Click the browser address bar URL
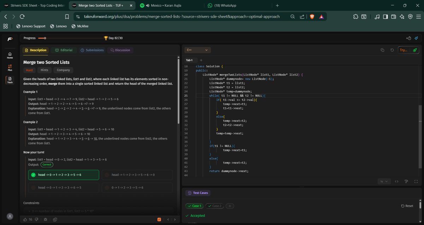The image size is (424, 225). [x=182, y=17]
